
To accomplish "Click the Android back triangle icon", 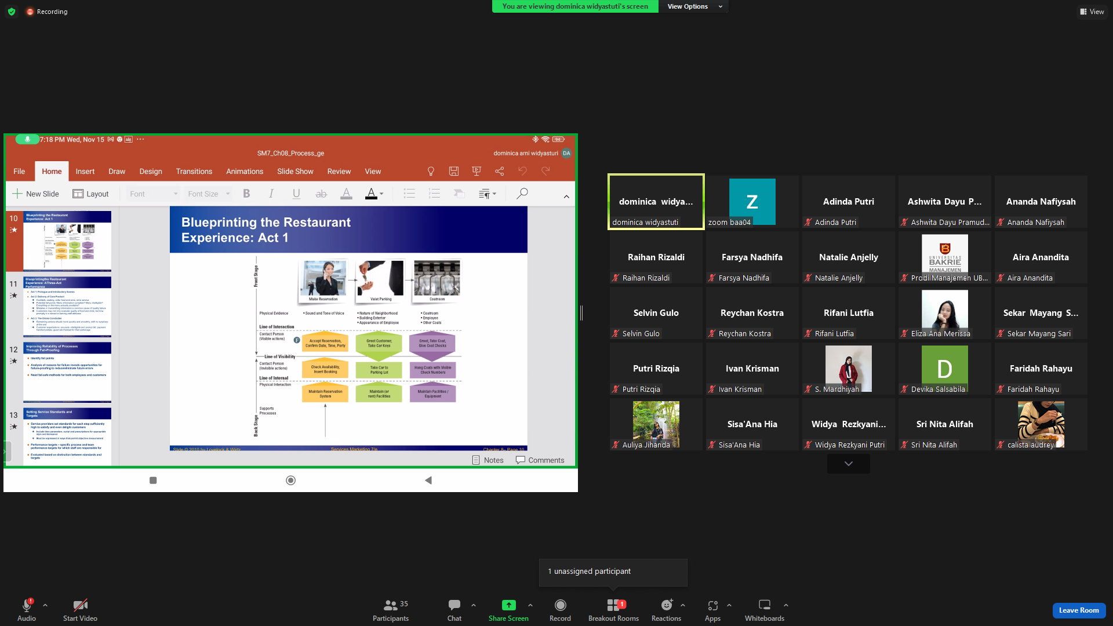I will point(428,480).
